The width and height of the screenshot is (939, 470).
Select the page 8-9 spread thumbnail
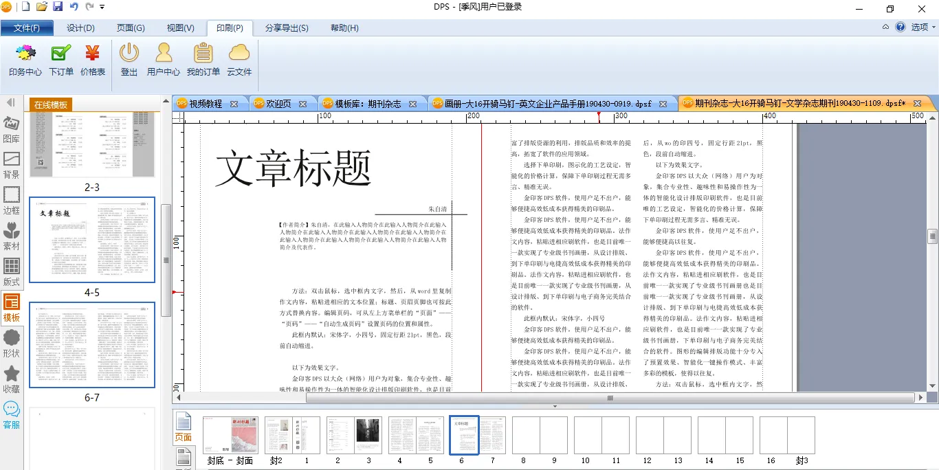[539, 435]
